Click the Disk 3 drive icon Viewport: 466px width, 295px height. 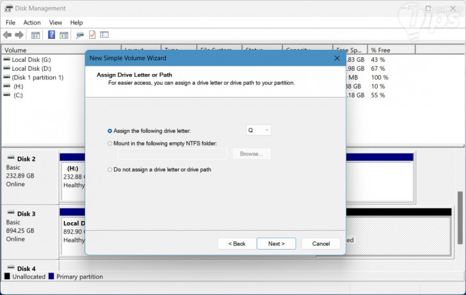pyautogui.click(x=11, y=212)
